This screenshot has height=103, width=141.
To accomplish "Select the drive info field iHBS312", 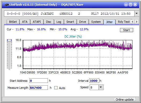I will tap(69, 14).
